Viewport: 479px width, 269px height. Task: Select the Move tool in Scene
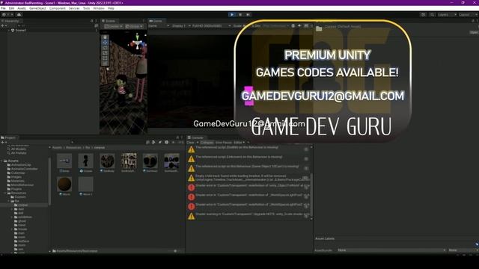point(105,43)
